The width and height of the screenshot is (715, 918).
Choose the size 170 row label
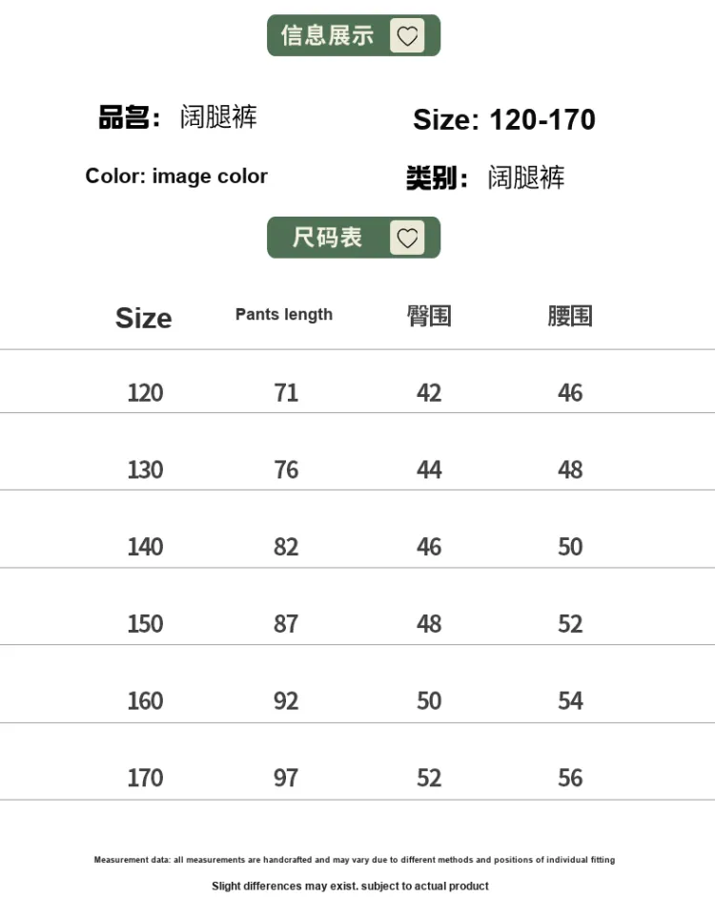pos(145,778)
